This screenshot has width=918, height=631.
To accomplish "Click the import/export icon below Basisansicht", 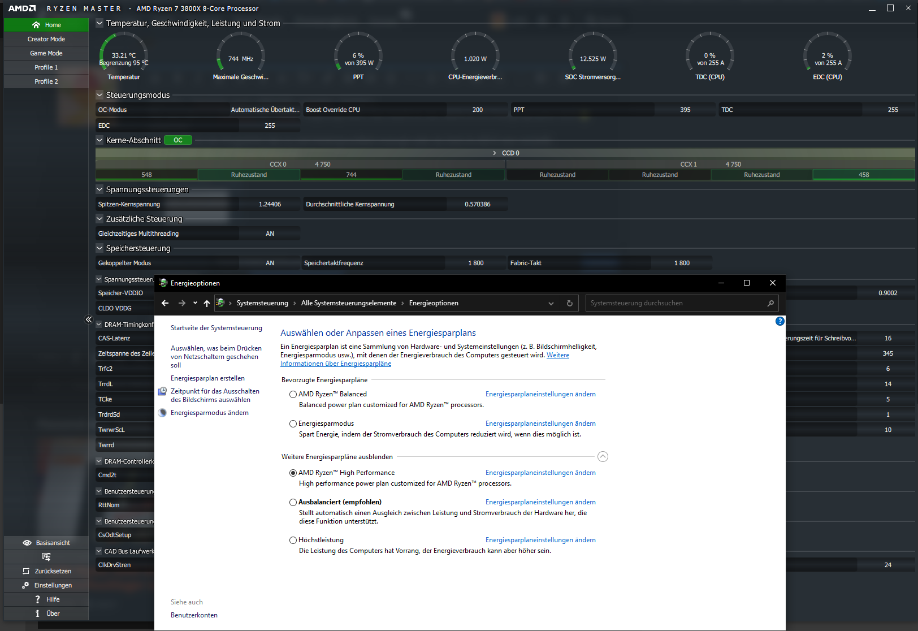I will pyautogui.click(x=46, y=557).
